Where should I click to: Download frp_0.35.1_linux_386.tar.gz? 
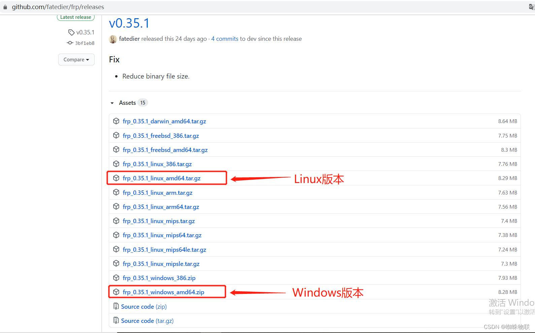pos(157,164)
